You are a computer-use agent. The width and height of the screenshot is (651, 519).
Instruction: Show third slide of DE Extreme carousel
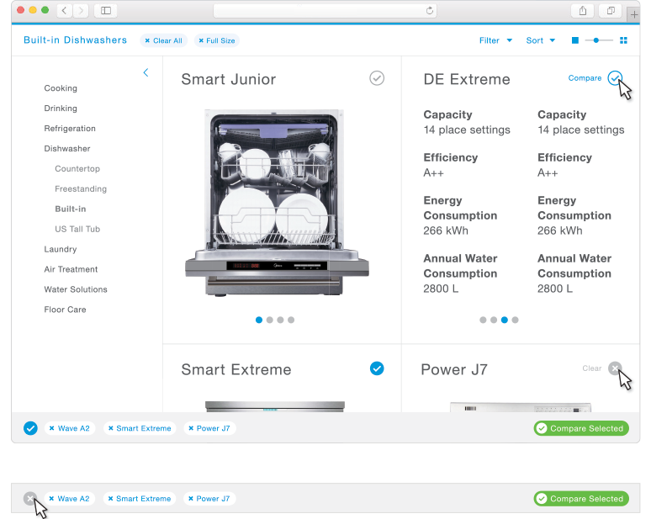(x=505, y=320)
